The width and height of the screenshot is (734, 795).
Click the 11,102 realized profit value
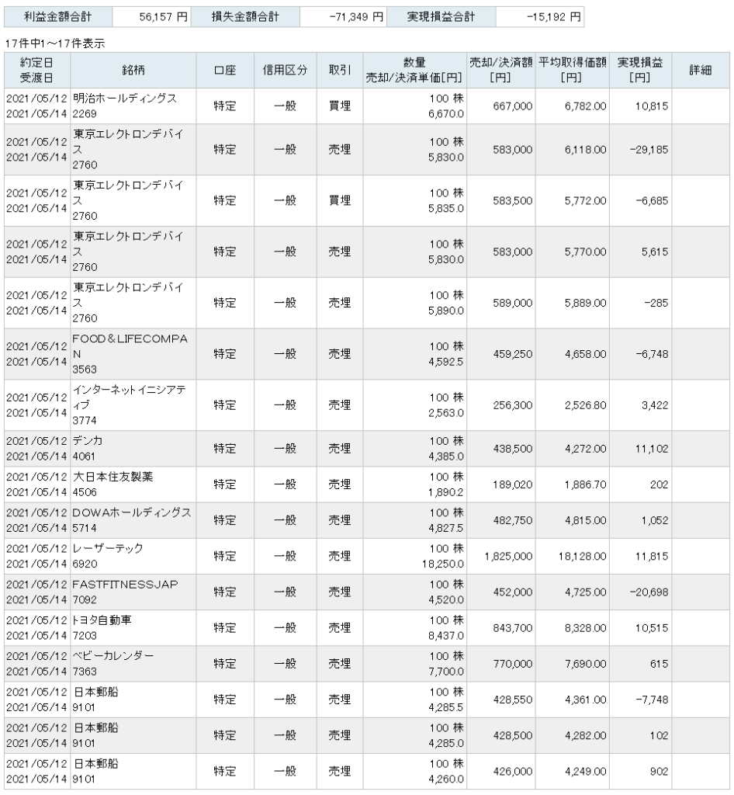[x=652, y=450]
